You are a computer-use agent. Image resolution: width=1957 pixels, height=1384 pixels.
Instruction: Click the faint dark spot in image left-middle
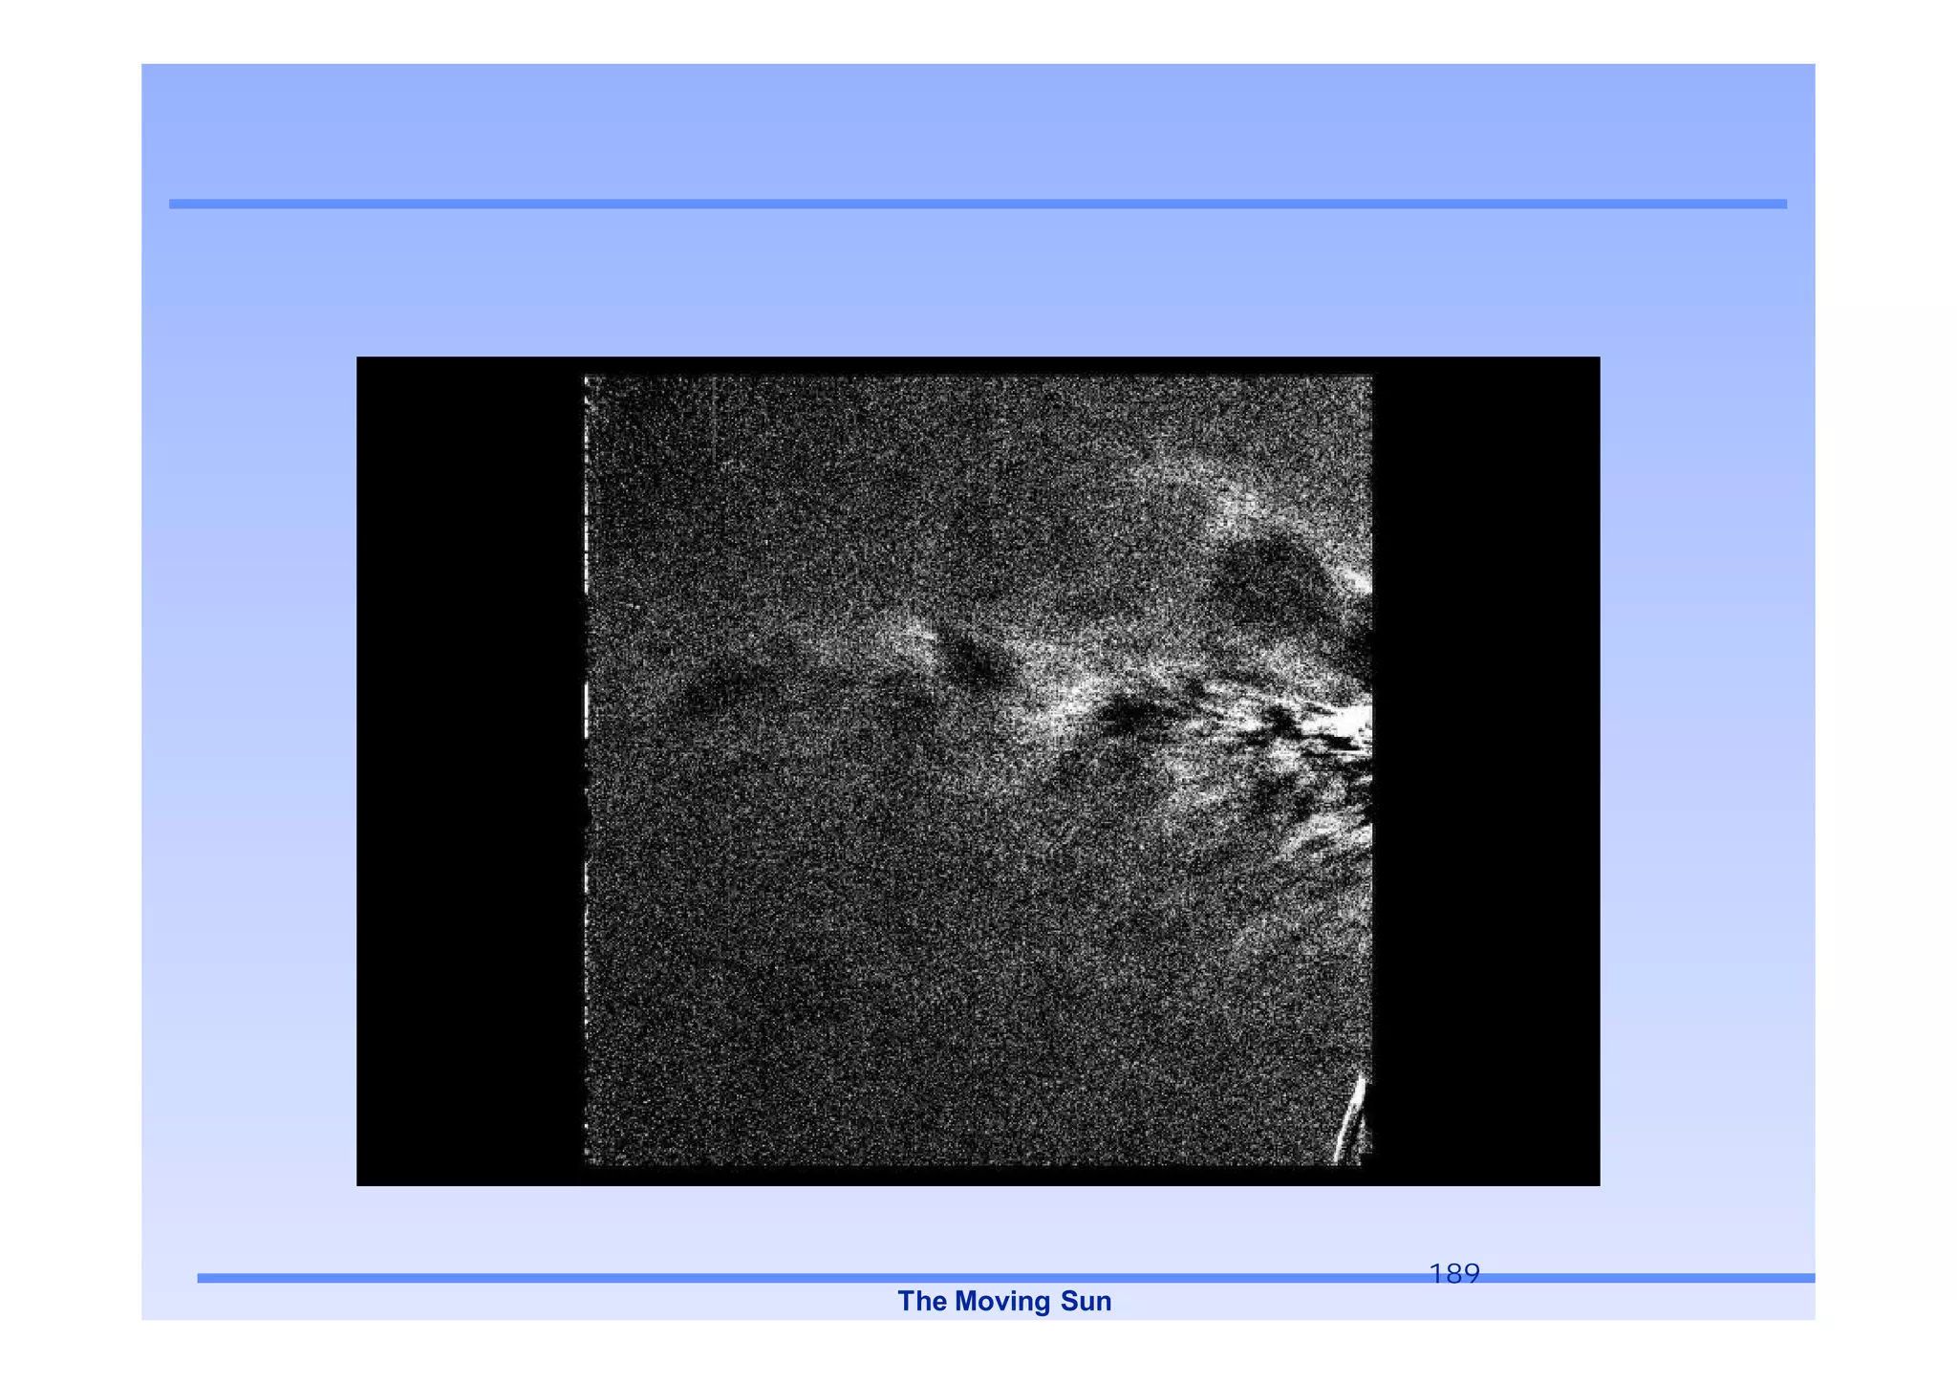point(712,690)
